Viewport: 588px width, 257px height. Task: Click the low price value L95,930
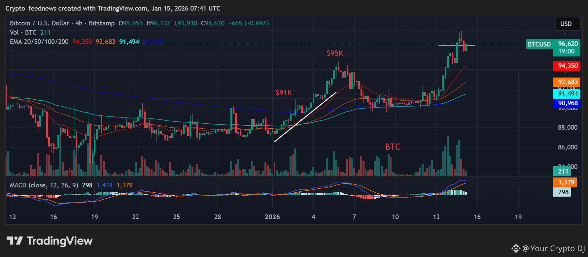pos(186,23)
